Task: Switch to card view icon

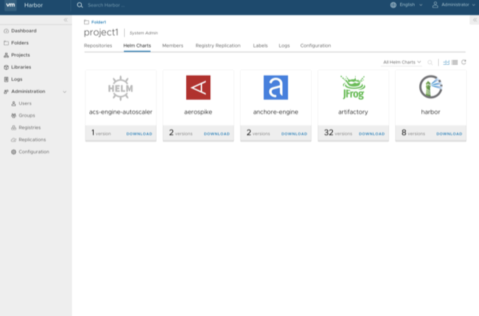Action: [x=446, y=62]
